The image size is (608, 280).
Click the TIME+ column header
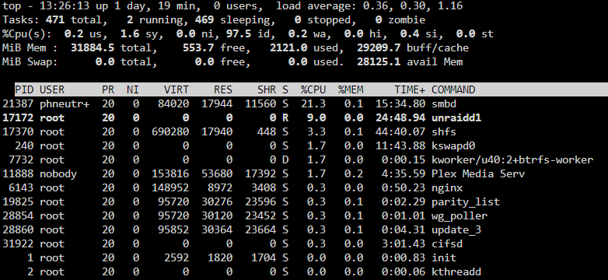pos(410,90)
